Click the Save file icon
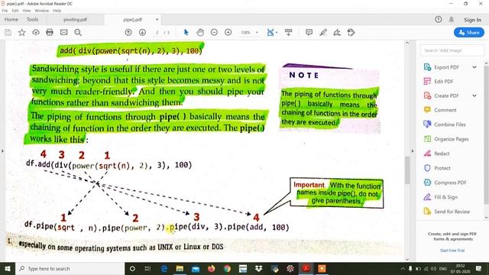Viewport: 489px width, 275px height. 8,32
